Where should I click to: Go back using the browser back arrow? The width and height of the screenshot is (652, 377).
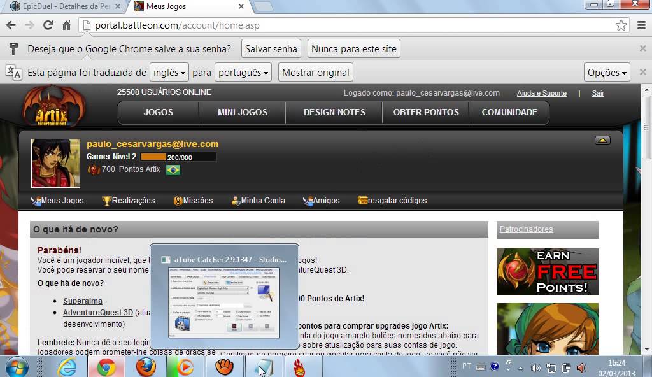coord(11,25)
